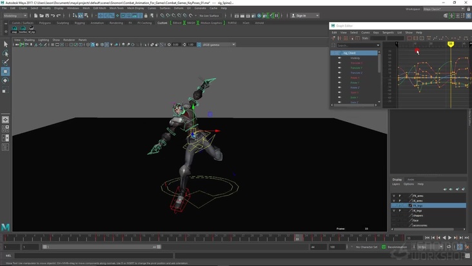Screen dimensions: 472x266
Task: Open Options menu in layer editor
Action: (x=409, y=184)
